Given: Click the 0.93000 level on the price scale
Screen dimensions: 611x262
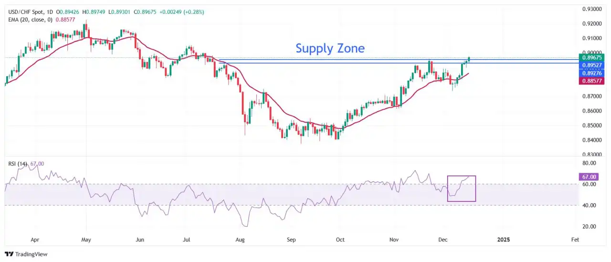Looking at the screenshot, I should (591, 9).
